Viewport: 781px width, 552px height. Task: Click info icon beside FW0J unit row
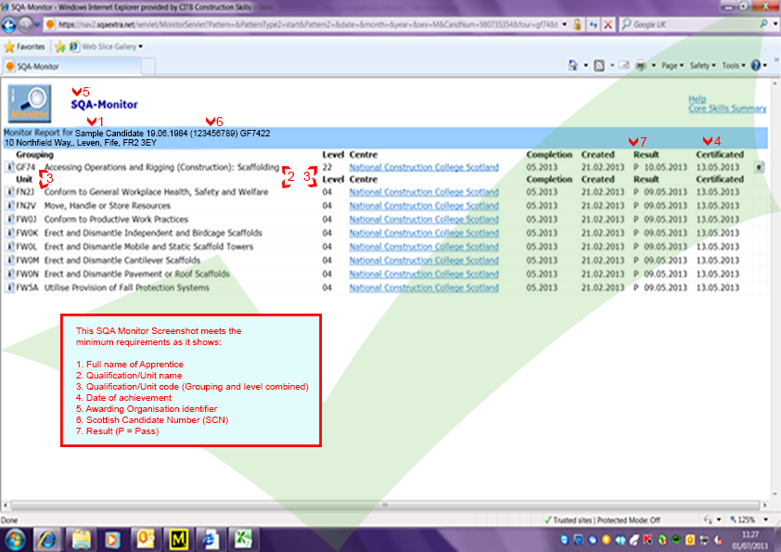pyautogui.click(x=9, y=219)
